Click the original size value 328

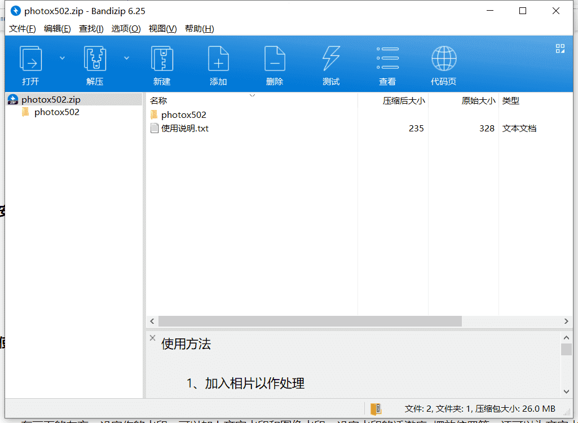tap(487, 129)
